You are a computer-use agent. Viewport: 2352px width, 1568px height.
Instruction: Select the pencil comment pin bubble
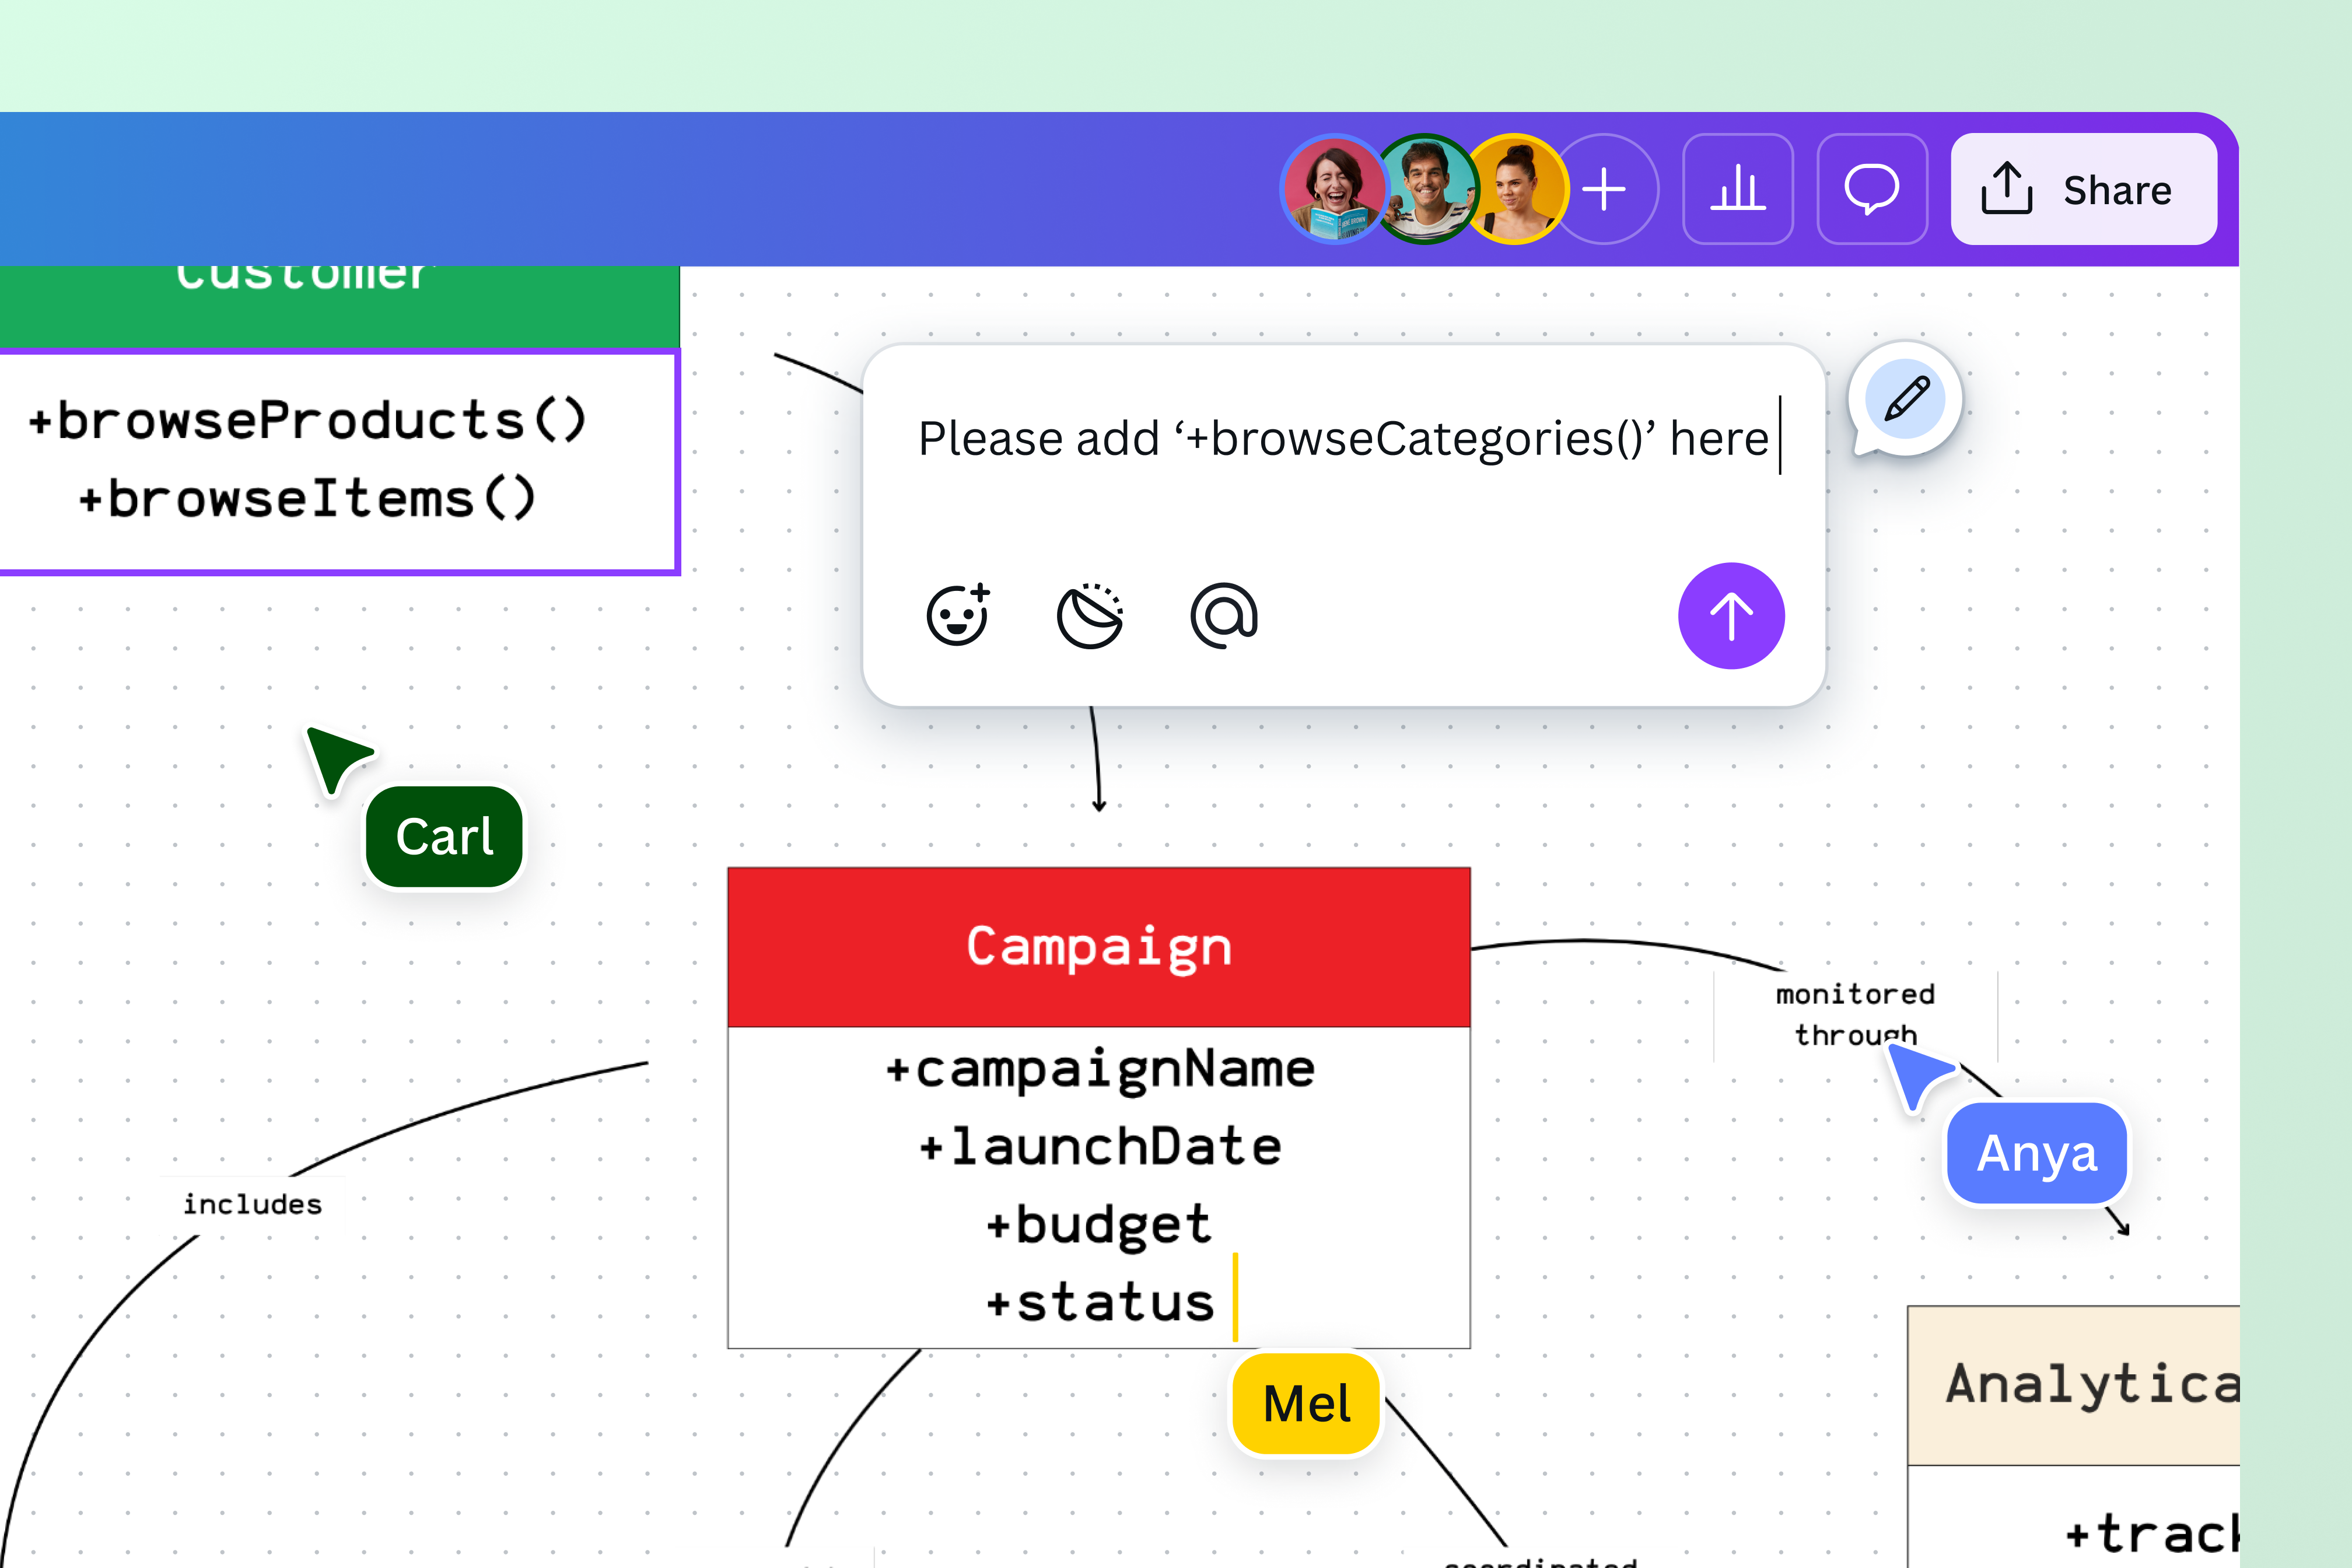1906,399
